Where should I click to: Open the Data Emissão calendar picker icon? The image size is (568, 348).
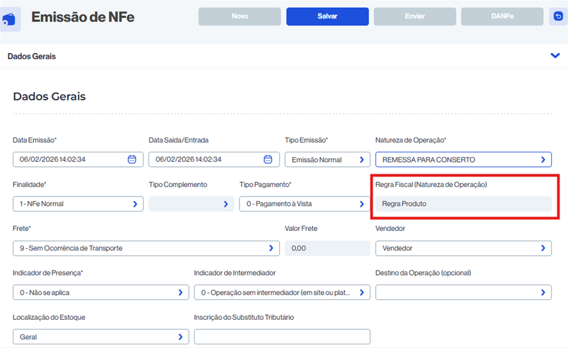(132, 159)
